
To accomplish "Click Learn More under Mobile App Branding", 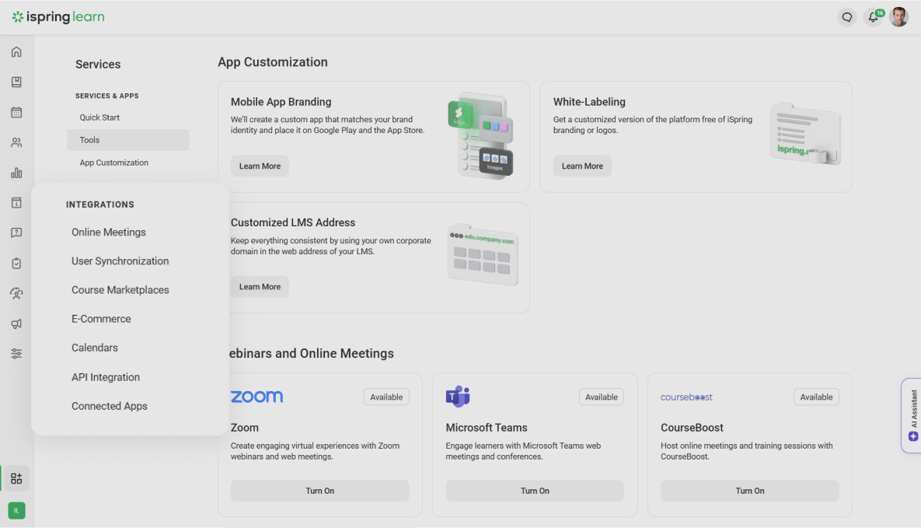I will point(260,166).
